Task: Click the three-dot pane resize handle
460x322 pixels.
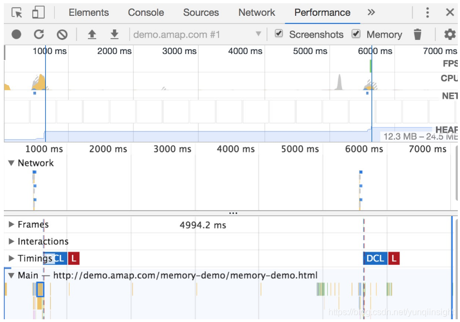Action: point(233,213)
